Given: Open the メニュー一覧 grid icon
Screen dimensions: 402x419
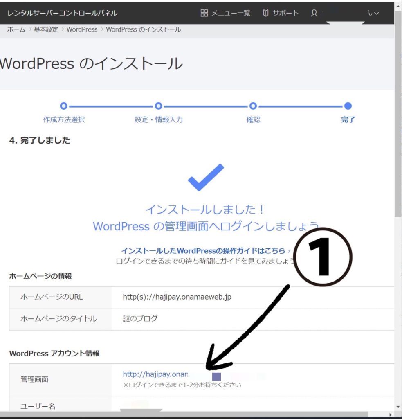Looking at the screenshot, I should (204, 13).
